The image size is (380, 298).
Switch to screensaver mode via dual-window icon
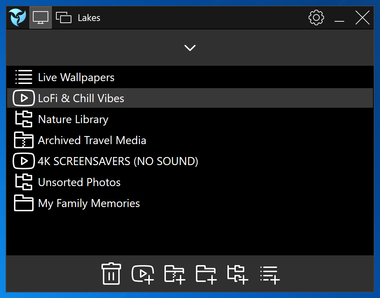click(x=64, y=17)
